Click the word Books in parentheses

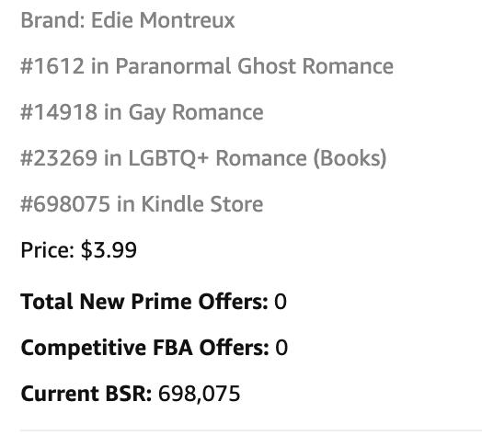tap(350, 158)
